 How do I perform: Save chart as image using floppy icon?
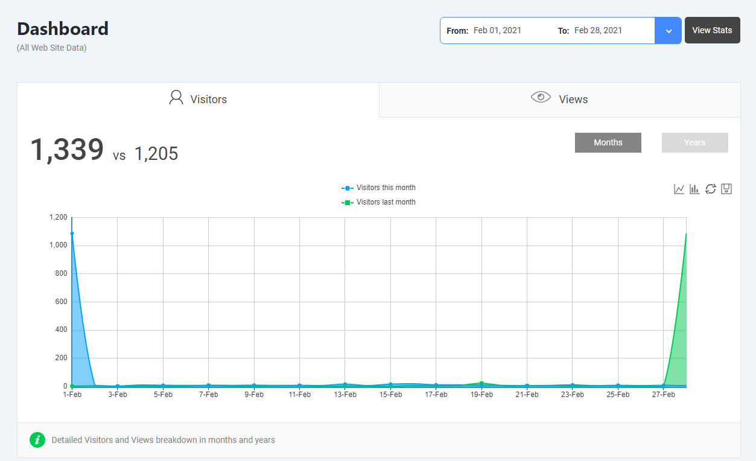726,189
